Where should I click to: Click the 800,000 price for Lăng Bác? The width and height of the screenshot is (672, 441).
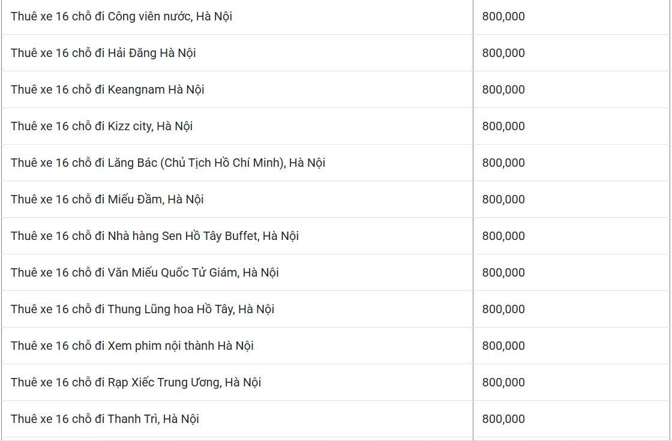click(503, 163)
